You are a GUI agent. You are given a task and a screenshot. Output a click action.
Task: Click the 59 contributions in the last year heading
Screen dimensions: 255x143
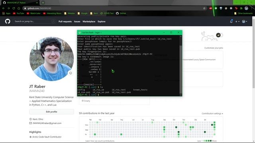[x=96, y=113]
